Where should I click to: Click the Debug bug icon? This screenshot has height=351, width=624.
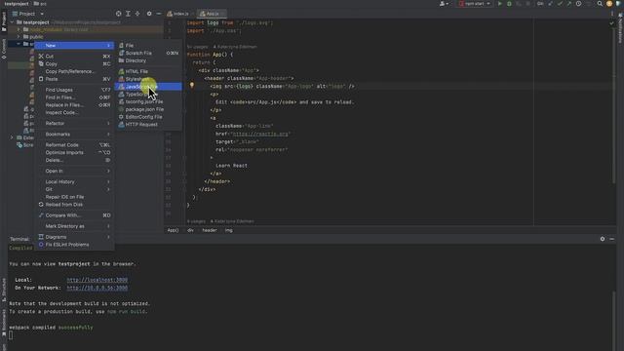coord(509,4)
